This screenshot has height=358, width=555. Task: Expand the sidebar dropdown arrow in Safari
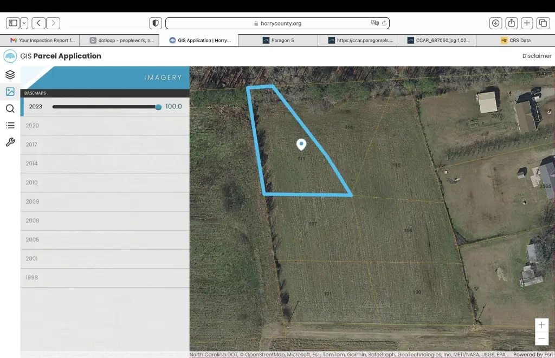pos(24,23)
